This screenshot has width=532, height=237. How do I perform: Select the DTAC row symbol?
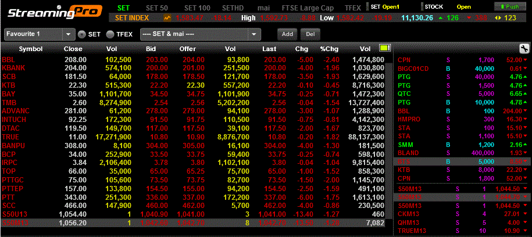pyautogui.click(x=10, y=128)
